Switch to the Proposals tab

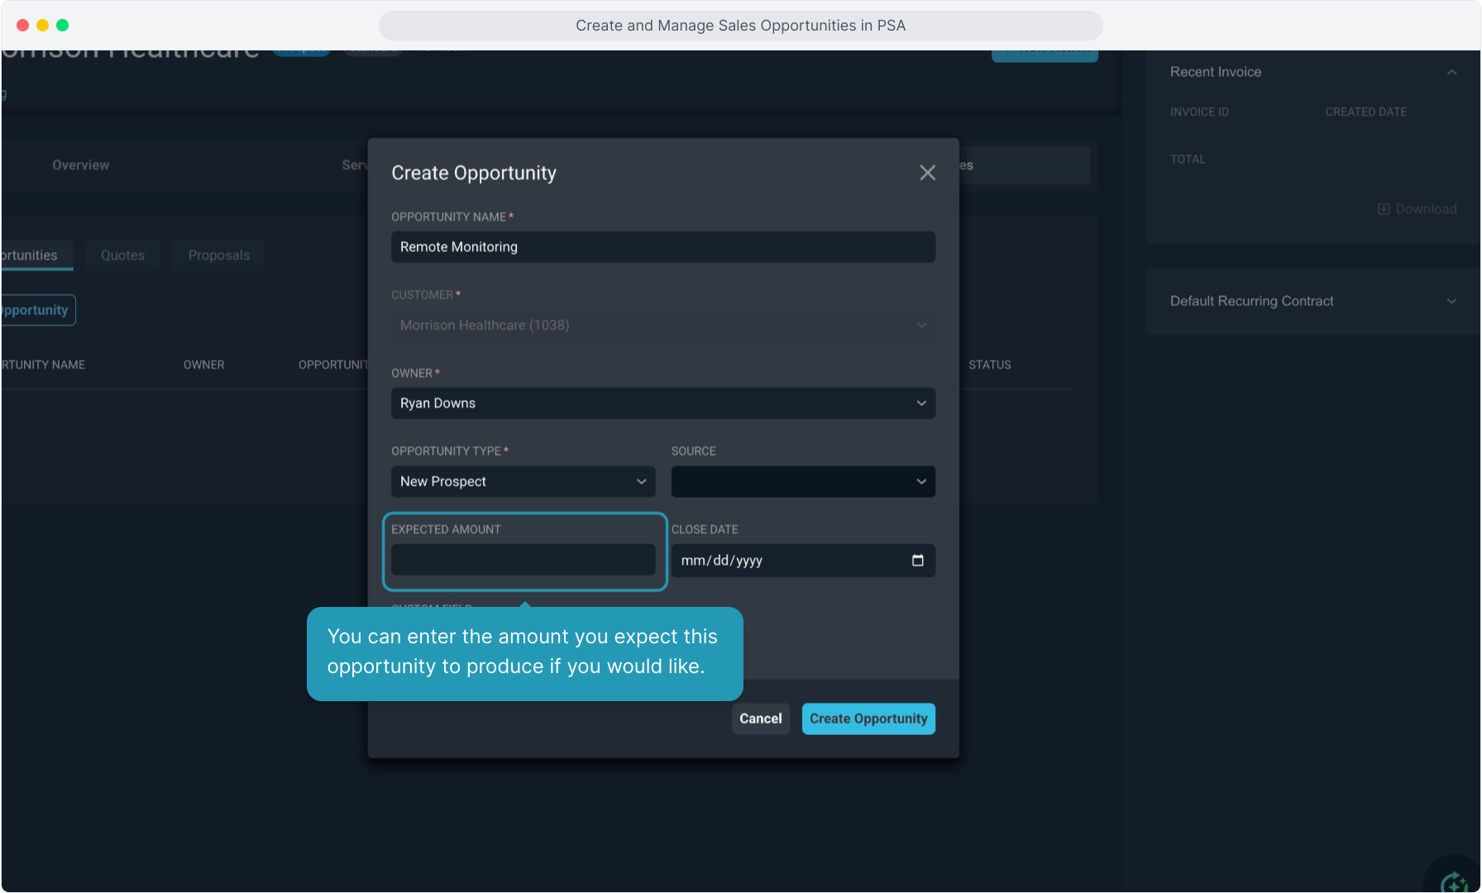(218, 255)
